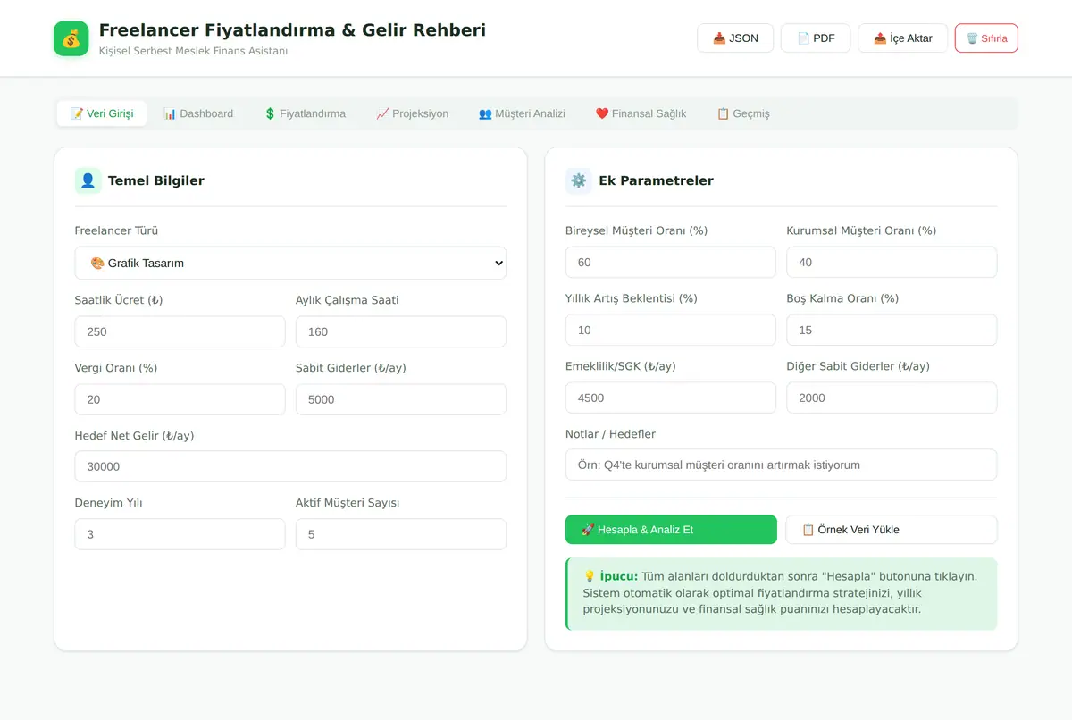Select the Boş Kalma Oranı field
The height and width of the screenshot is (720, 1072).
point(892,330)
